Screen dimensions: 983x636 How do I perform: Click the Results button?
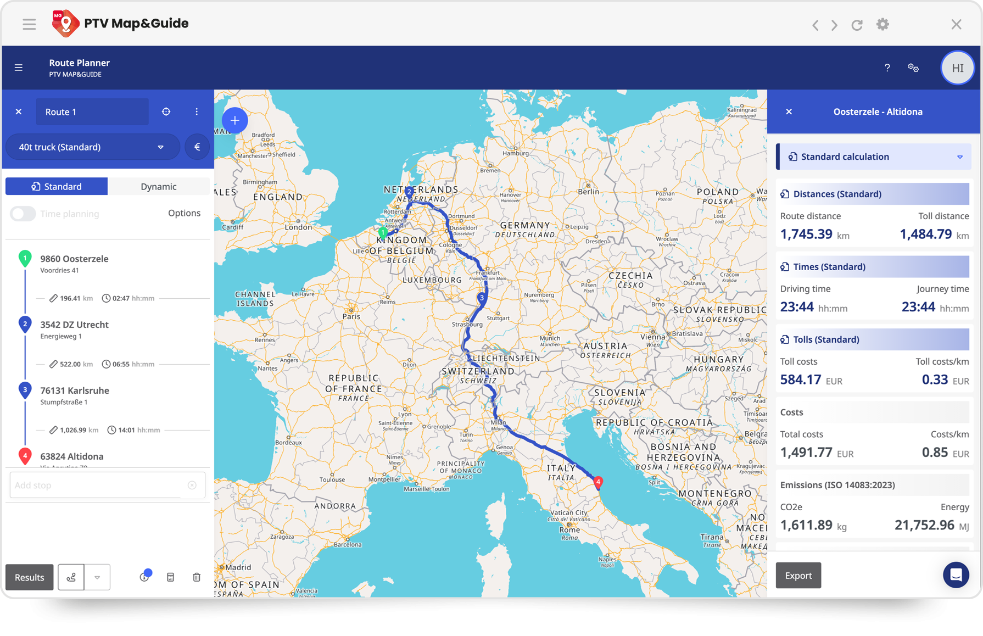(30, 577)
